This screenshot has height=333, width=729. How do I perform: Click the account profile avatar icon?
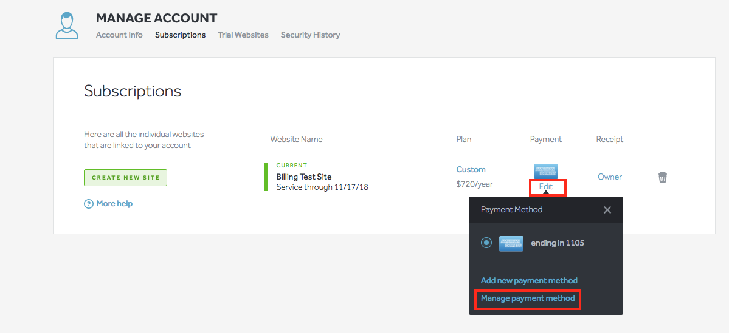click(x=67, y=26)
